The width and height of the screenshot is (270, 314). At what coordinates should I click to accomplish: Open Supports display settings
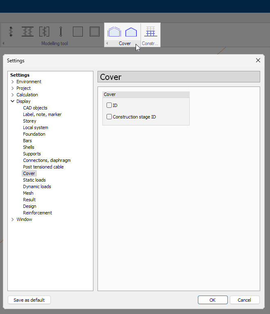[x=32, y=154]
